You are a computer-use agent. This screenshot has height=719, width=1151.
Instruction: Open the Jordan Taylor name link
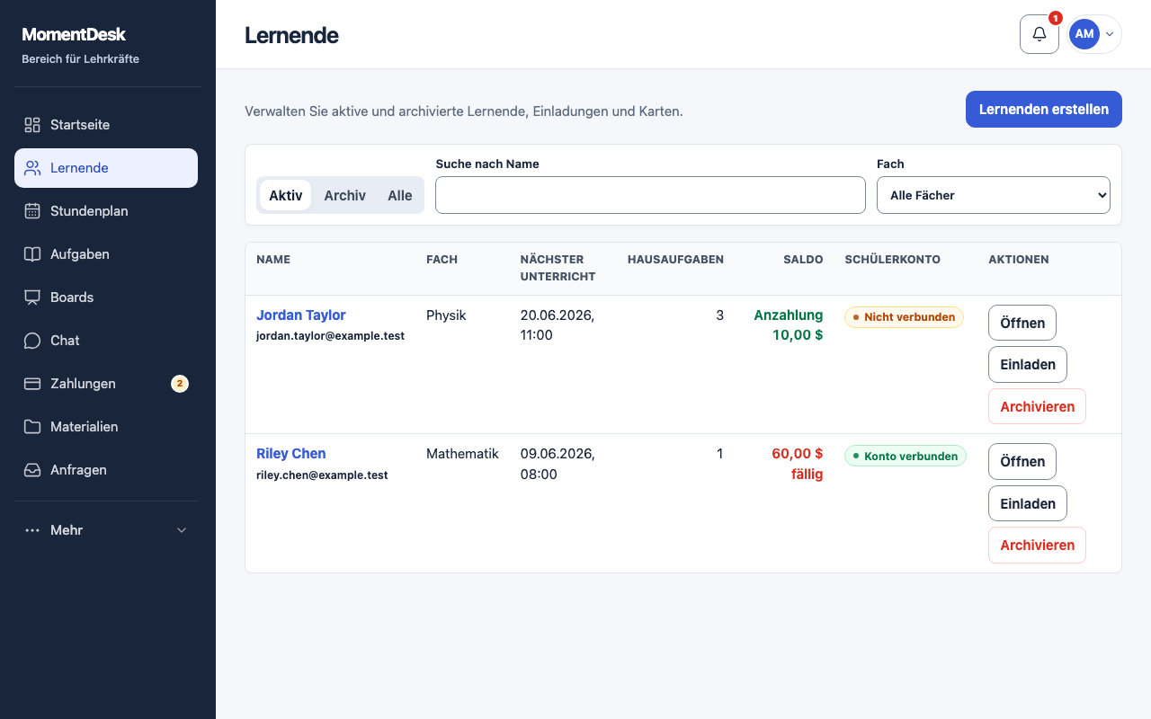click(x=301, y=315)
